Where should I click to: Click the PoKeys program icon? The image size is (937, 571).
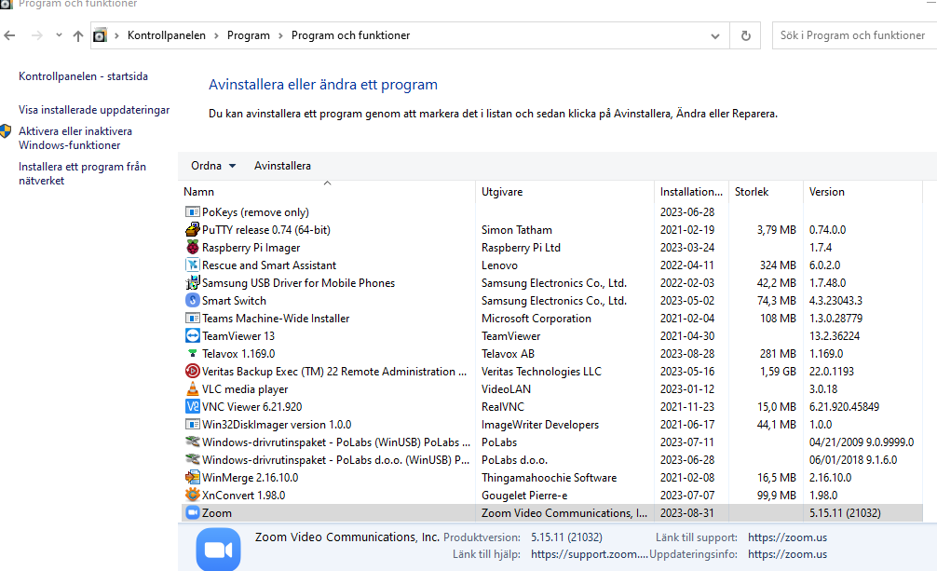point(192,212)
